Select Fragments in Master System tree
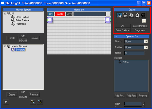The height and width of the screenshot is (109, 152). [21, 24]
